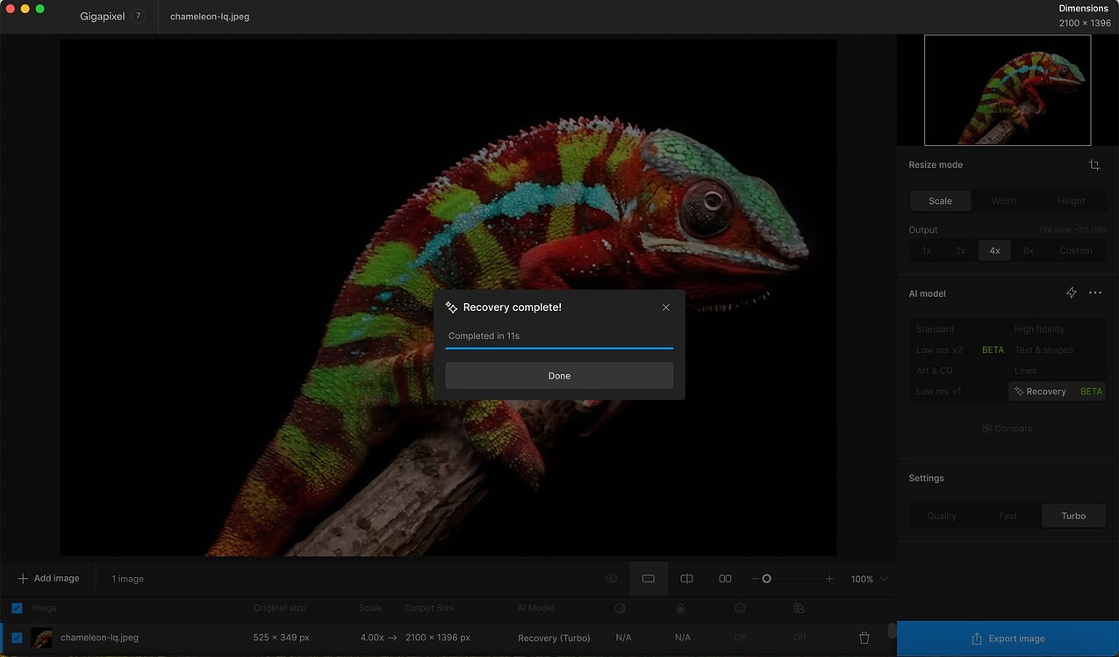This screenshot has height=657, width=1119.
Task: Switch to the side-by-side view layout icon
Action: click(x=725, y=579)
